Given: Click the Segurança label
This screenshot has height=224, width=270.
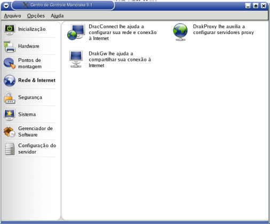Looking at the screenshot, I should (30, 98).
